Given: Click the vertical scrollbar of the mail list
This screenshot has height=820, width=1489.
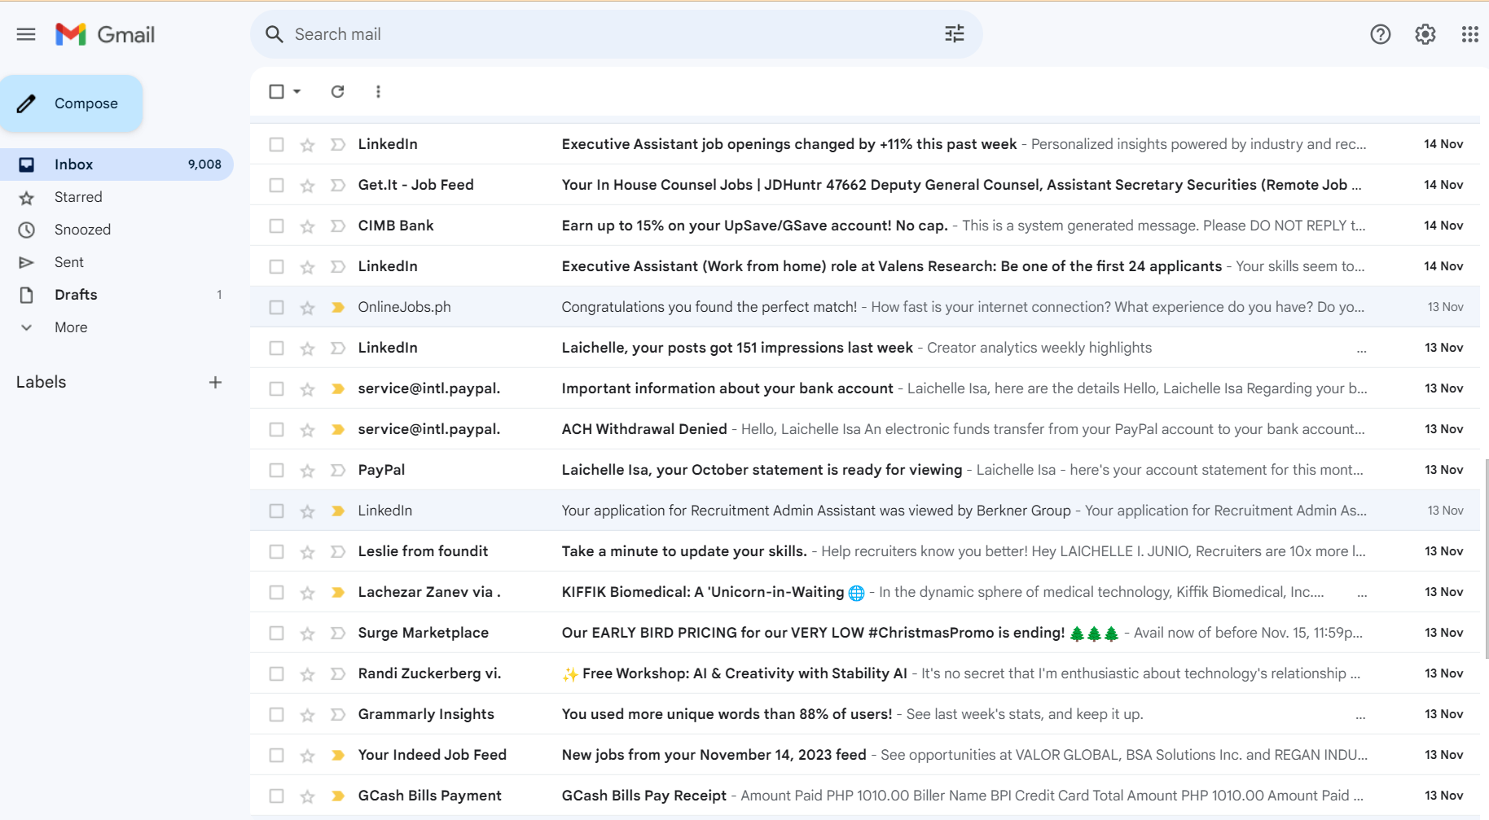Looking at the screenshot, I should [1486, 558].
